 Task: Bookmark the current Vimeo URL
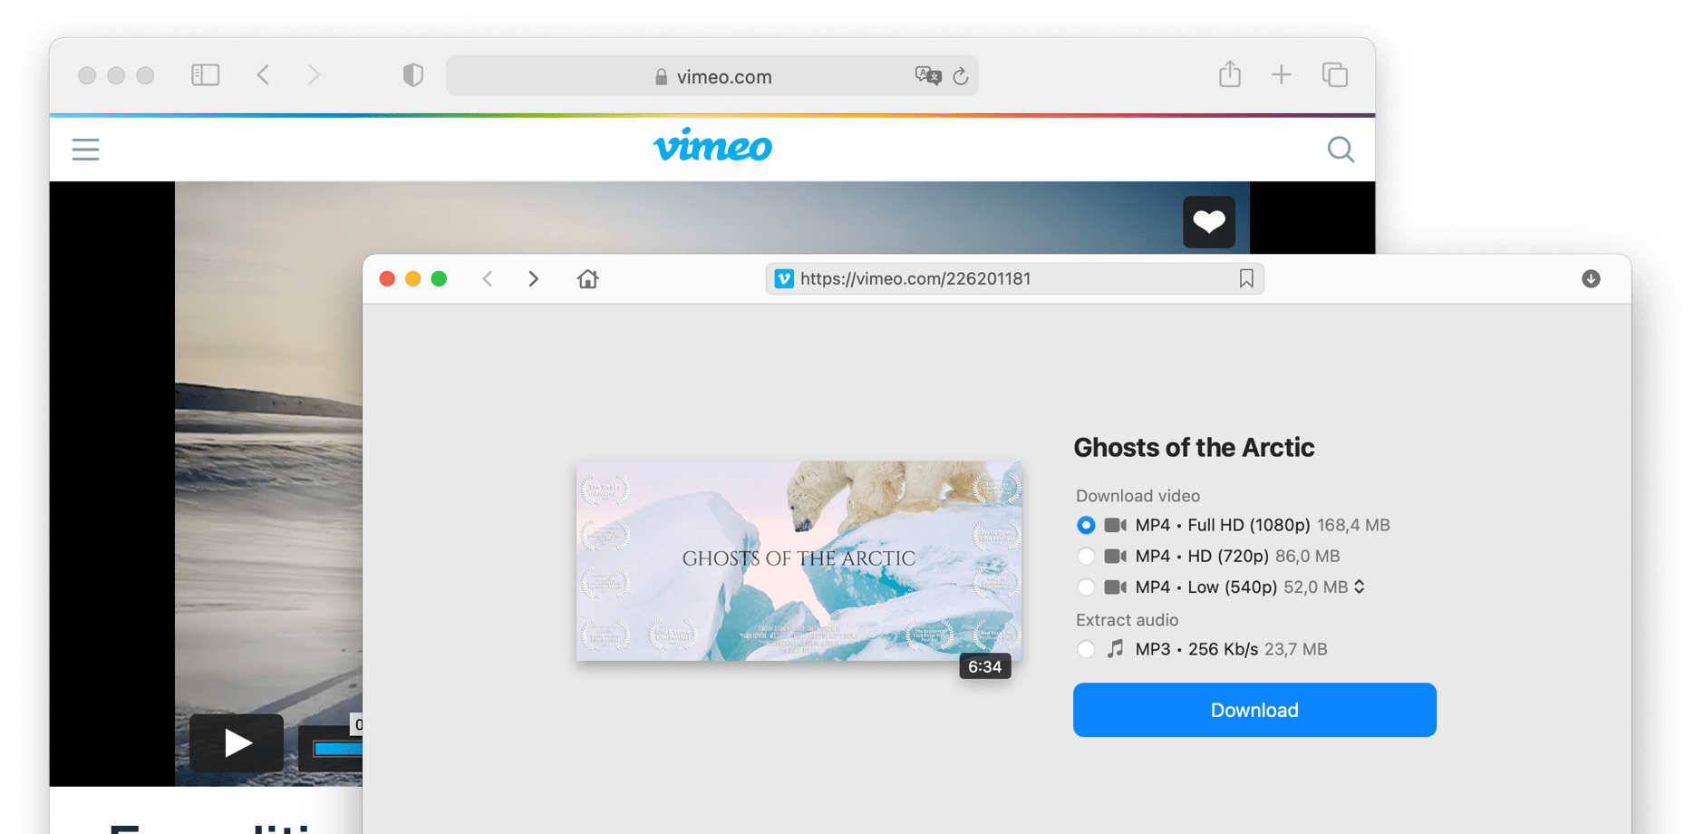pos(1246,279)
